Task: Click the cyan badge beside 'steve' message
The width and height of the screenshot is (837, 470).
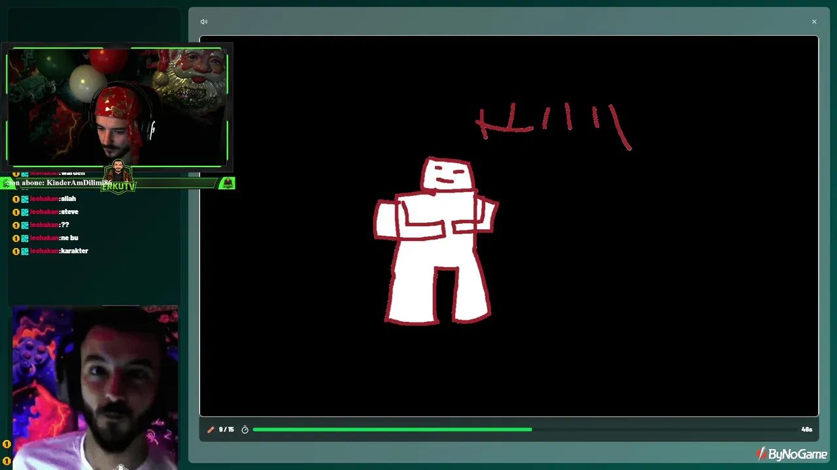Action: click(x=25, y=212)
